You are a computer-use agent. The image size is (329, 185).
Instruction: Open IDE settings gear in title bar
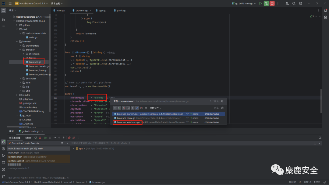tap(301, 3)
